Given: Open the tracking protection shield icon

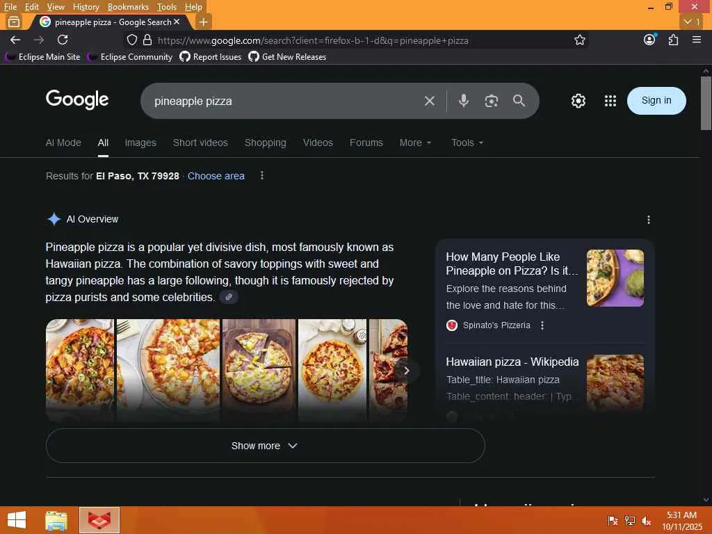Looking at the screenshot, I should click(131, 40).
